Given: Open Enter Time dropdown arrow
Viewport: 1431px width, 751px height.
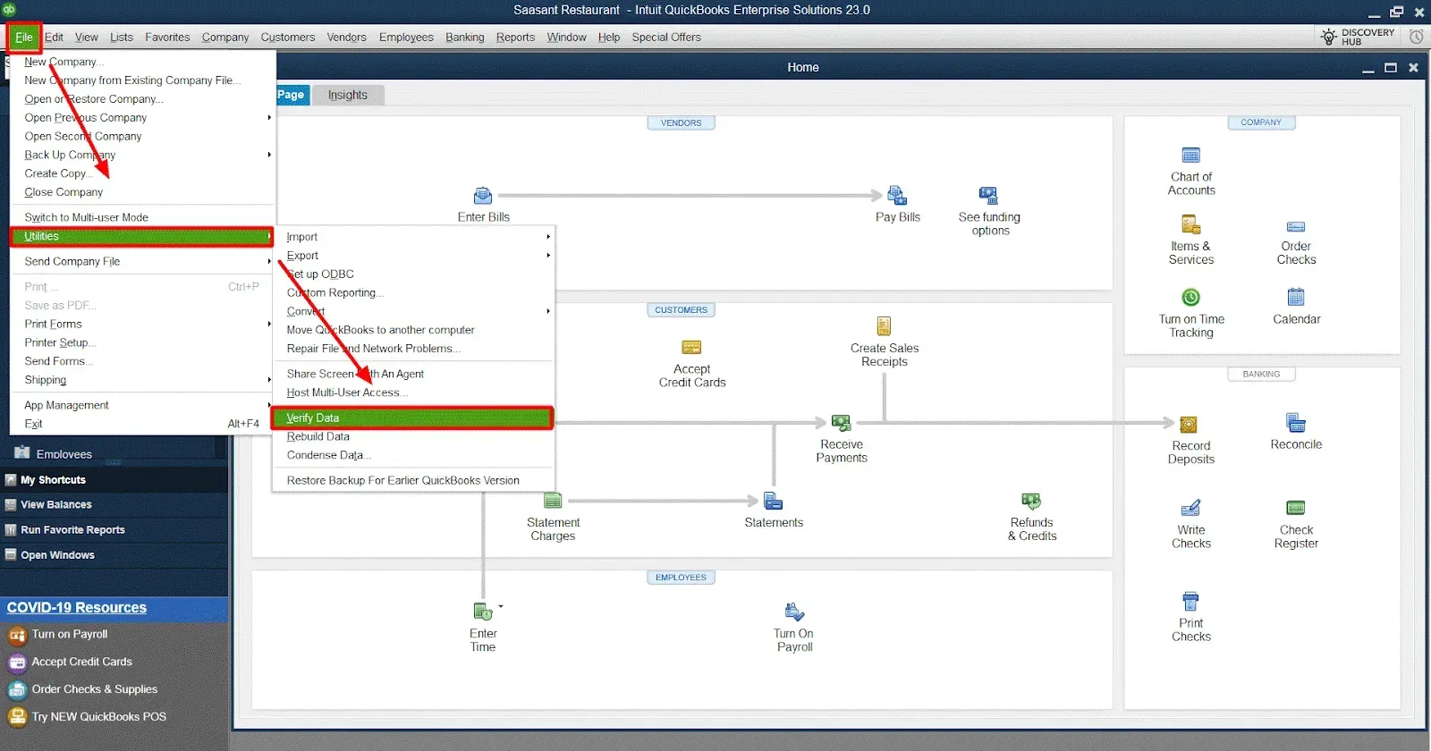Looking at the screenshot, I should click(501, 607).
